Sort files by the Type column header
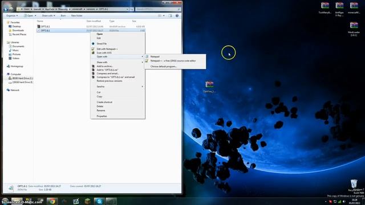 tap(112, 21)
